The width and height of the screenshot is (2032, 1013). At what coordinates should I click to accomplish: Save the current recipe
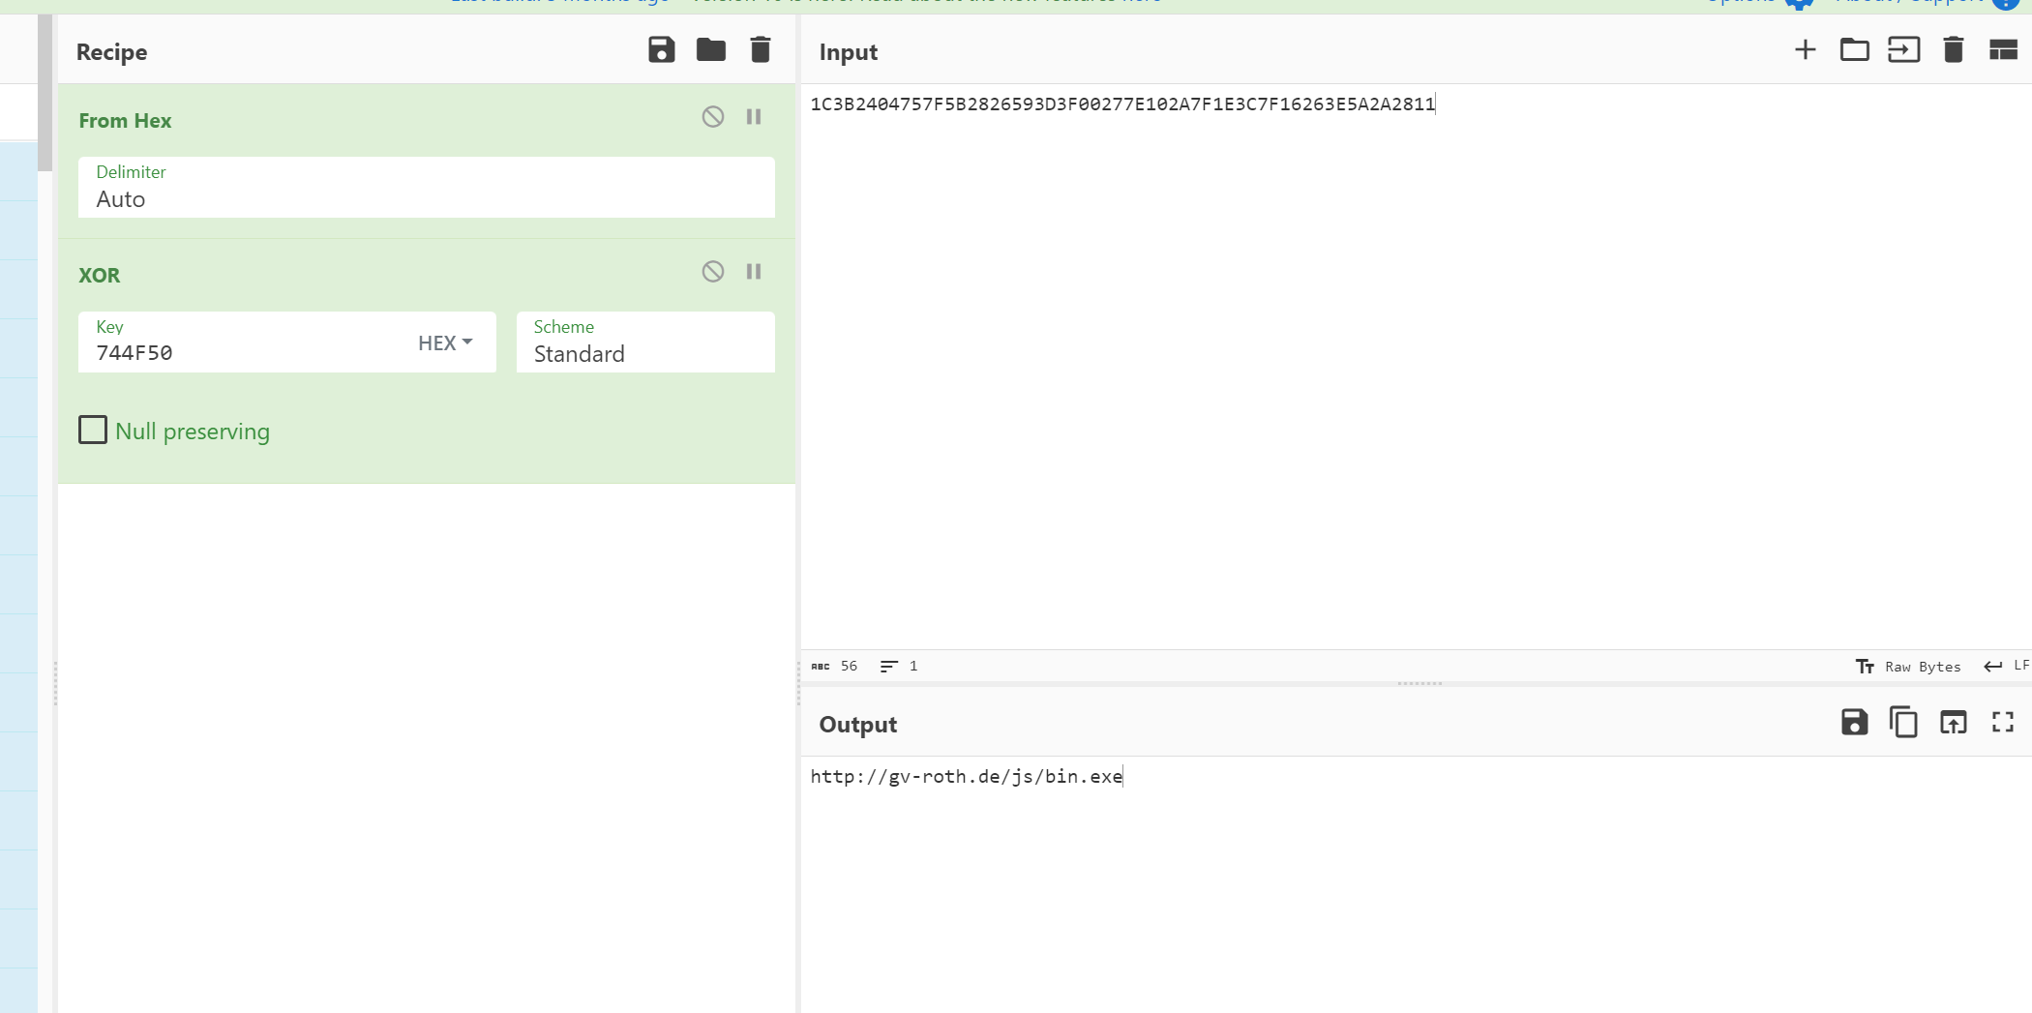(661, 50)
